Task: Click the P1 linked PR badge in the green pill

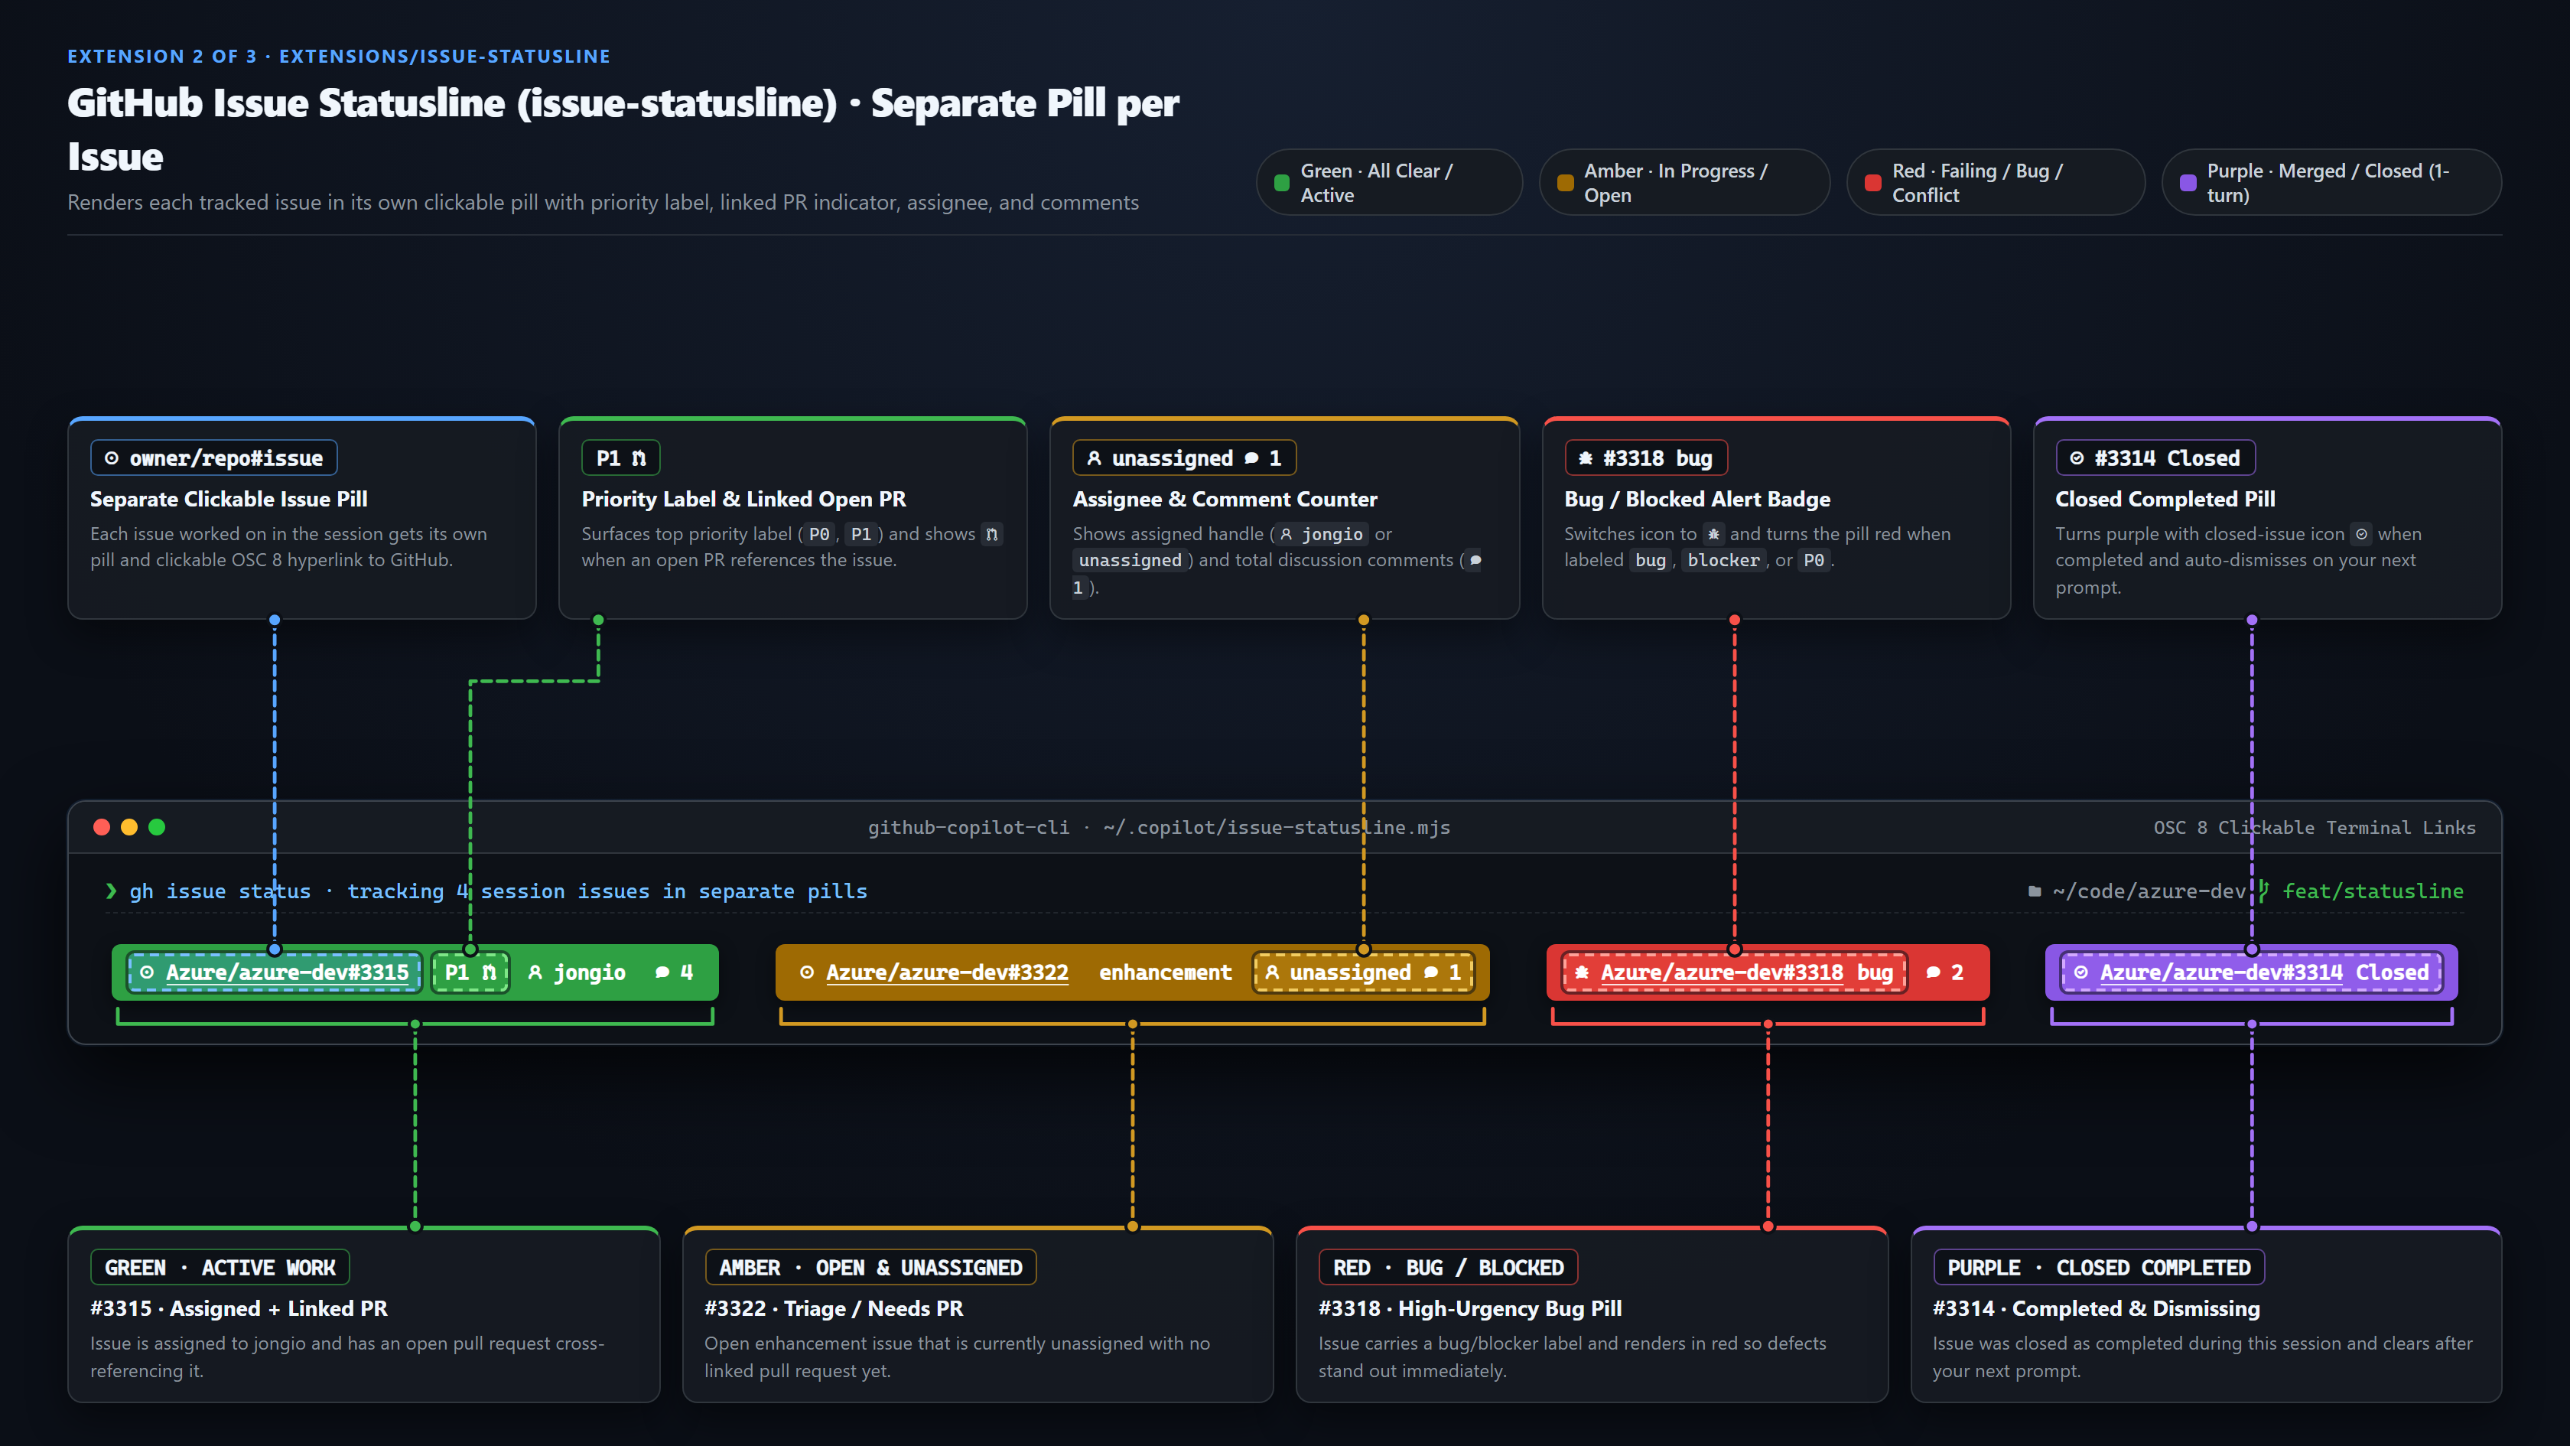Action: pyautogui.click(x=470, y=972)
